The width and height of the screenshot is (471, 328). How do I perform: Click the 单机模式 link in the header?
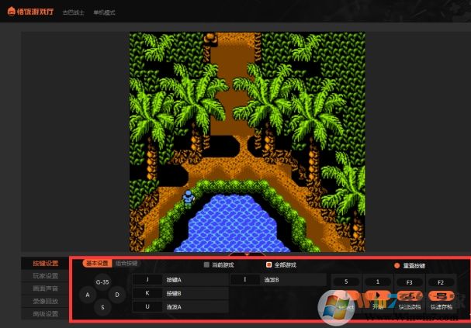104,13
